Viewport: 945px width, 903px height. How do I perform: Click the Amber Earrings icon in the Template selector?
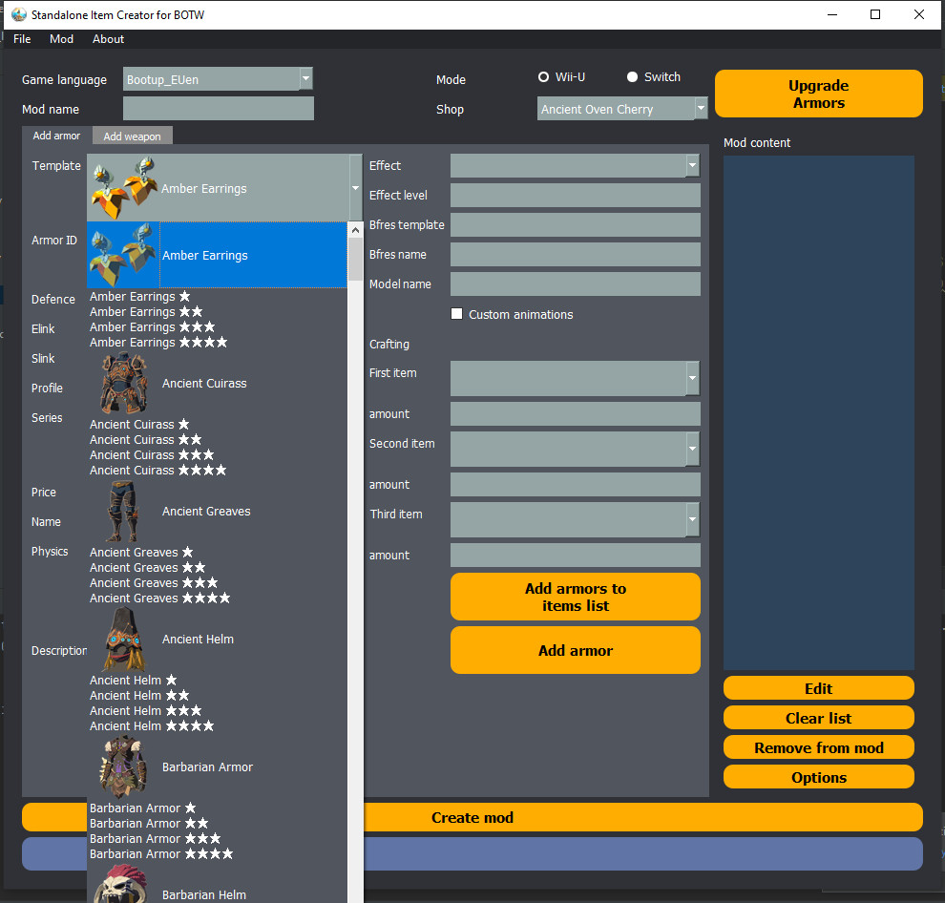click(123, 187)
